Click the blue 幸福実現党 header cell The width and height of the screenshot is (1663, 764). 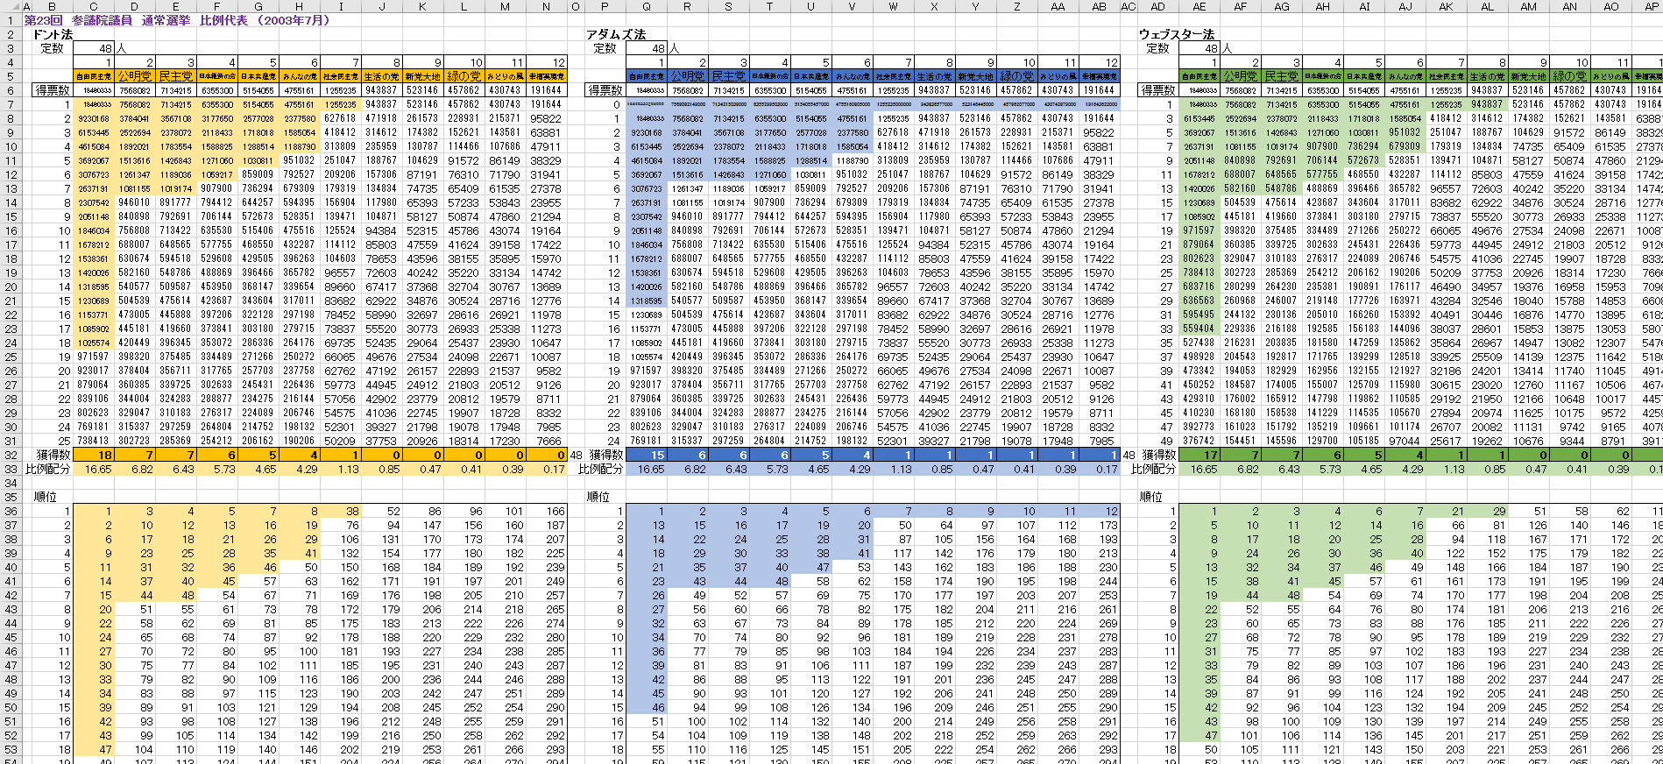point(1099,76)
